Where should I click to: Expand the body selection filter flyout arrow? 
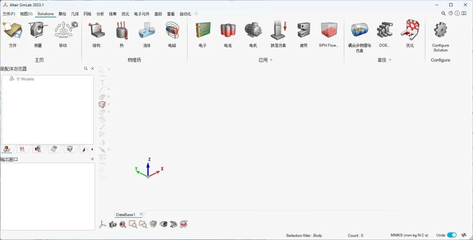point(109,104)
